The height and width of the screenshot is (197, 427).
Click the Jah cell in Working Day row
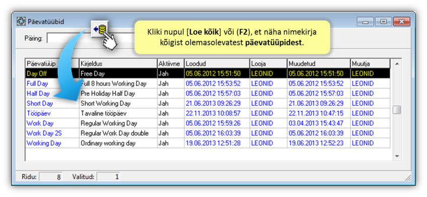pyautogui.click(x=171, y=143)
